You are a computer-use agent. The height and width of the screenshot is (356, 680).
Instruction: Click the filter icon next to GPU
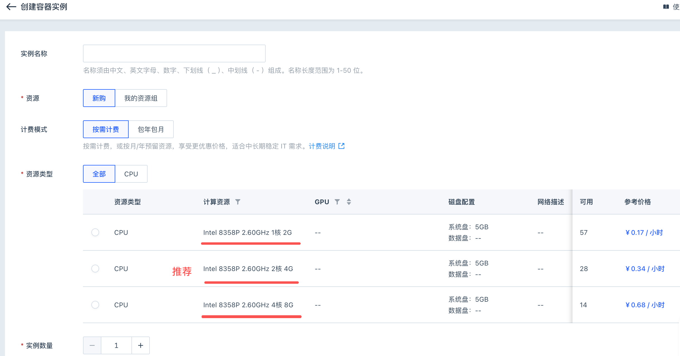tap(337, 202)
